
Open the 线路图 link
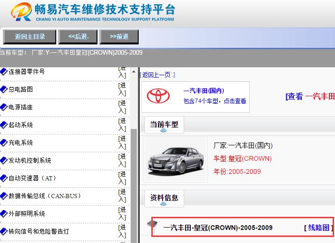tap(319, 228)
